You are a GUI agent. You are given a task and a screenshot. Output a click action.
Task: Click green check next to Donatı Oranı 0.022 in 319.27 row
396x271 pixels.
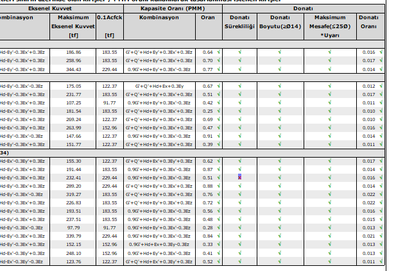coord(381,193)
